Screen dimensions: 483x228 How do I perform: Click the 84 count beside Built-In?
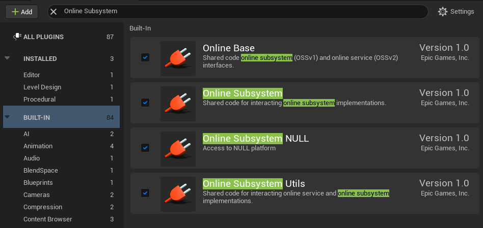pyautogui.click(x=110, y=117)
